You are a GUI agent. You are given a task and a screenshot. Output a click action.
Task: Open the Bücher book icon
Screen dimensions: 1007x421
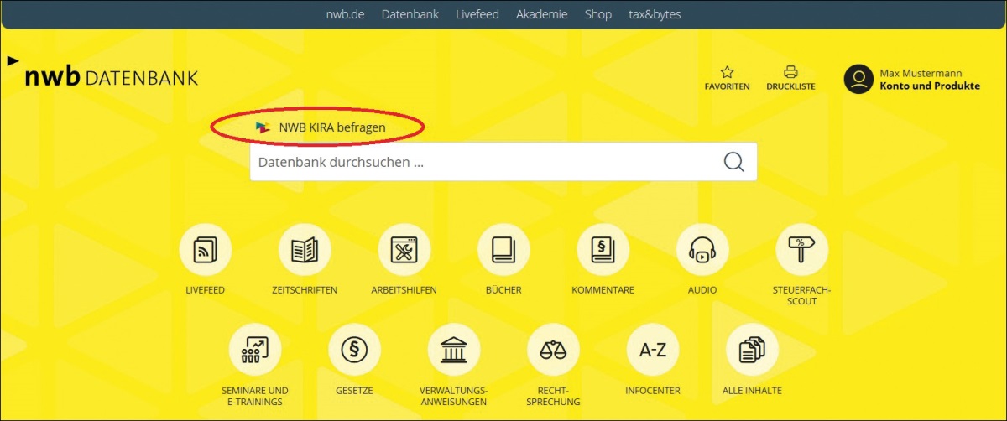(503, 250)
